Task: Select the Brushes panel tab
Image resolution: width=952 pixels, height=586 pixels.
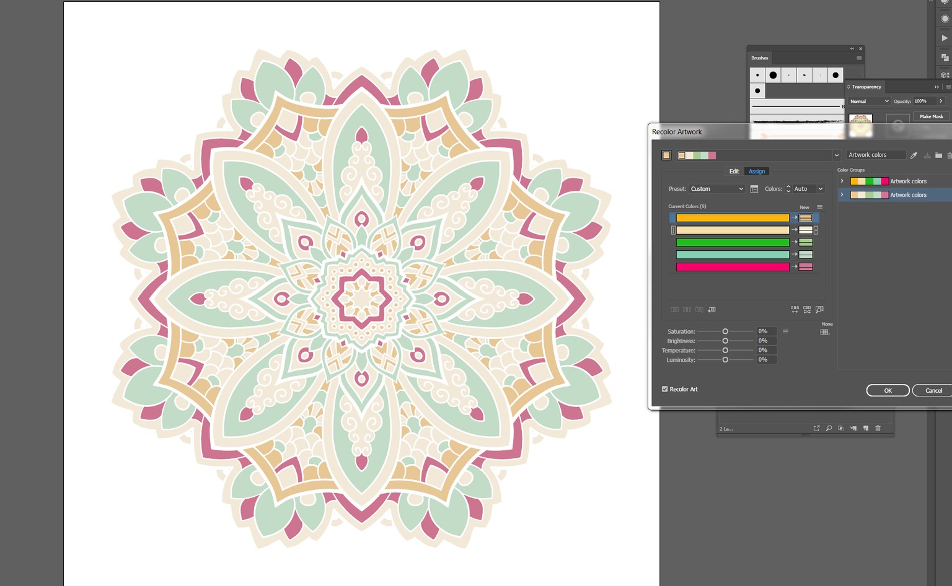Action: click(760, 58)
